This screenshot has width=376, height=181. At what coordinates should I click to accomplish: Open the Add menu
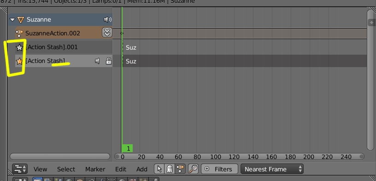pyautogui.click(x=142, y=169)
